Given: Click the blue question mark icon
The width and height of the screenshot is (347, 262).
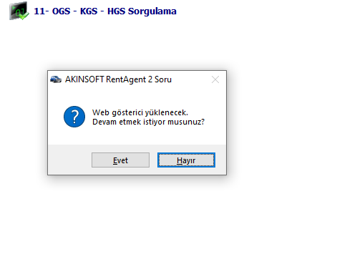Looking at the screenshot, I should pyautogui.click(x=74, y=117).
